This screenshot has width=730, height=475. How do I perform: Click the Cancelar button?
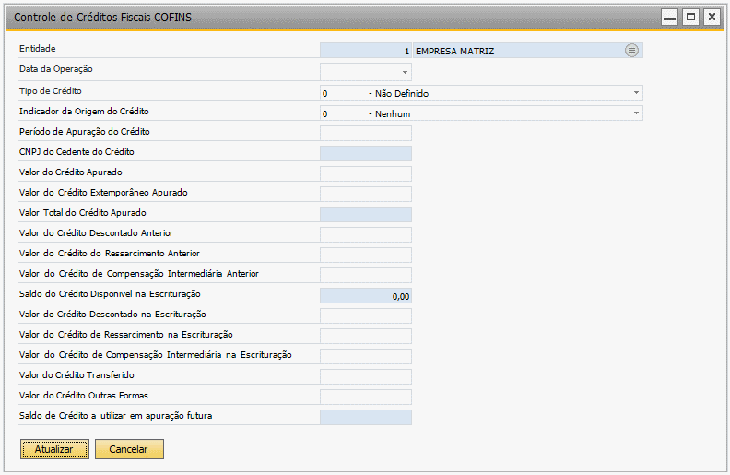click(x=129, y=449)
